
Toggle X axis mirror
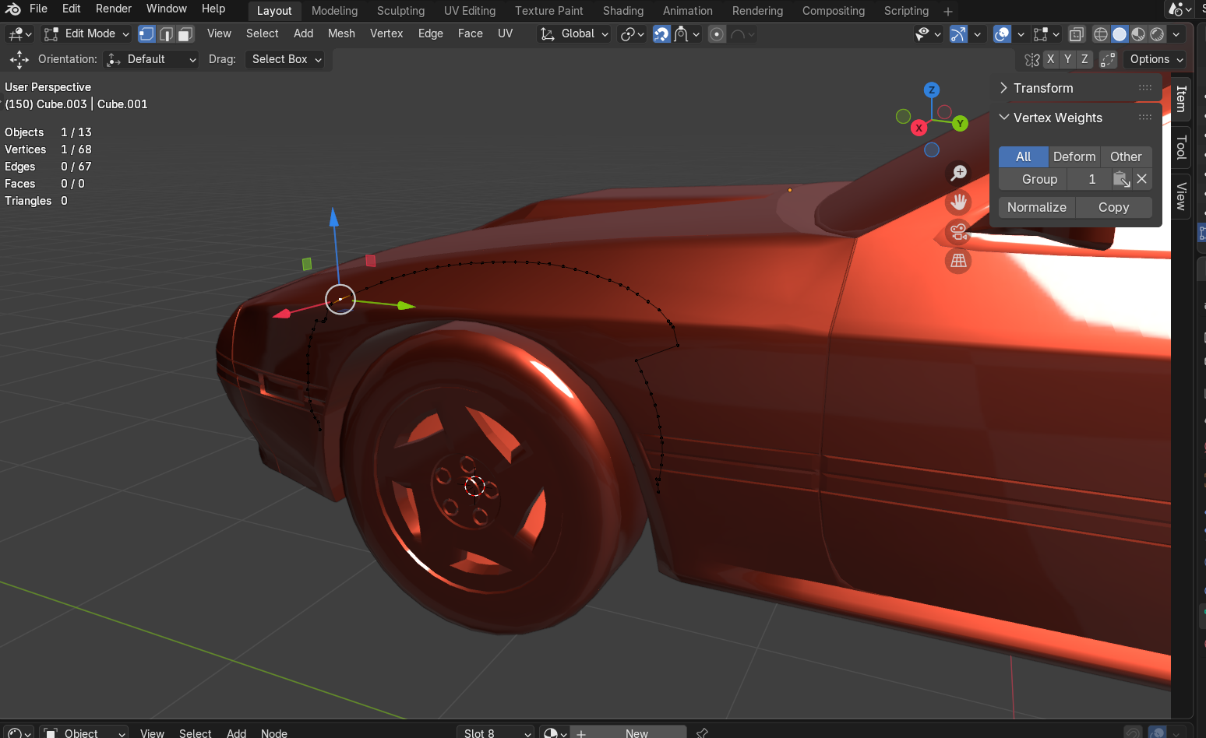tap(1050, 59)
